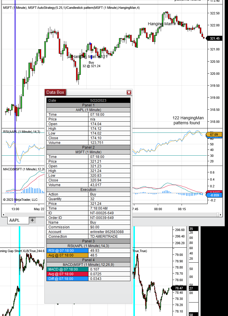The width and height of the screenshot is (228, 316).
Task: Click the Panel 4 header row
Action: pos(88,260)
